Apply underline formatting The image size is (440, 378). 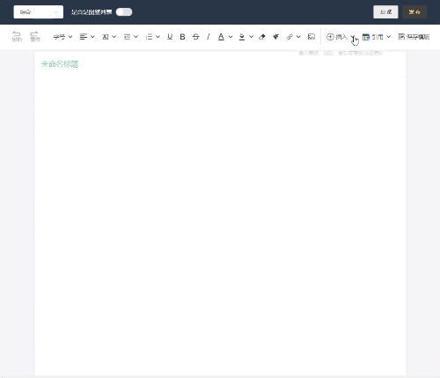(170, 37)
